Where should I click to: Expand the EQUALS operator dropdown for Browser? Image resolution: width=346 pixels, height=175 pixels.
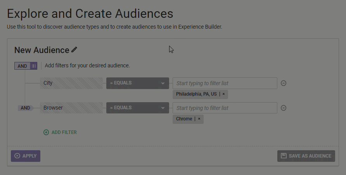138,108
